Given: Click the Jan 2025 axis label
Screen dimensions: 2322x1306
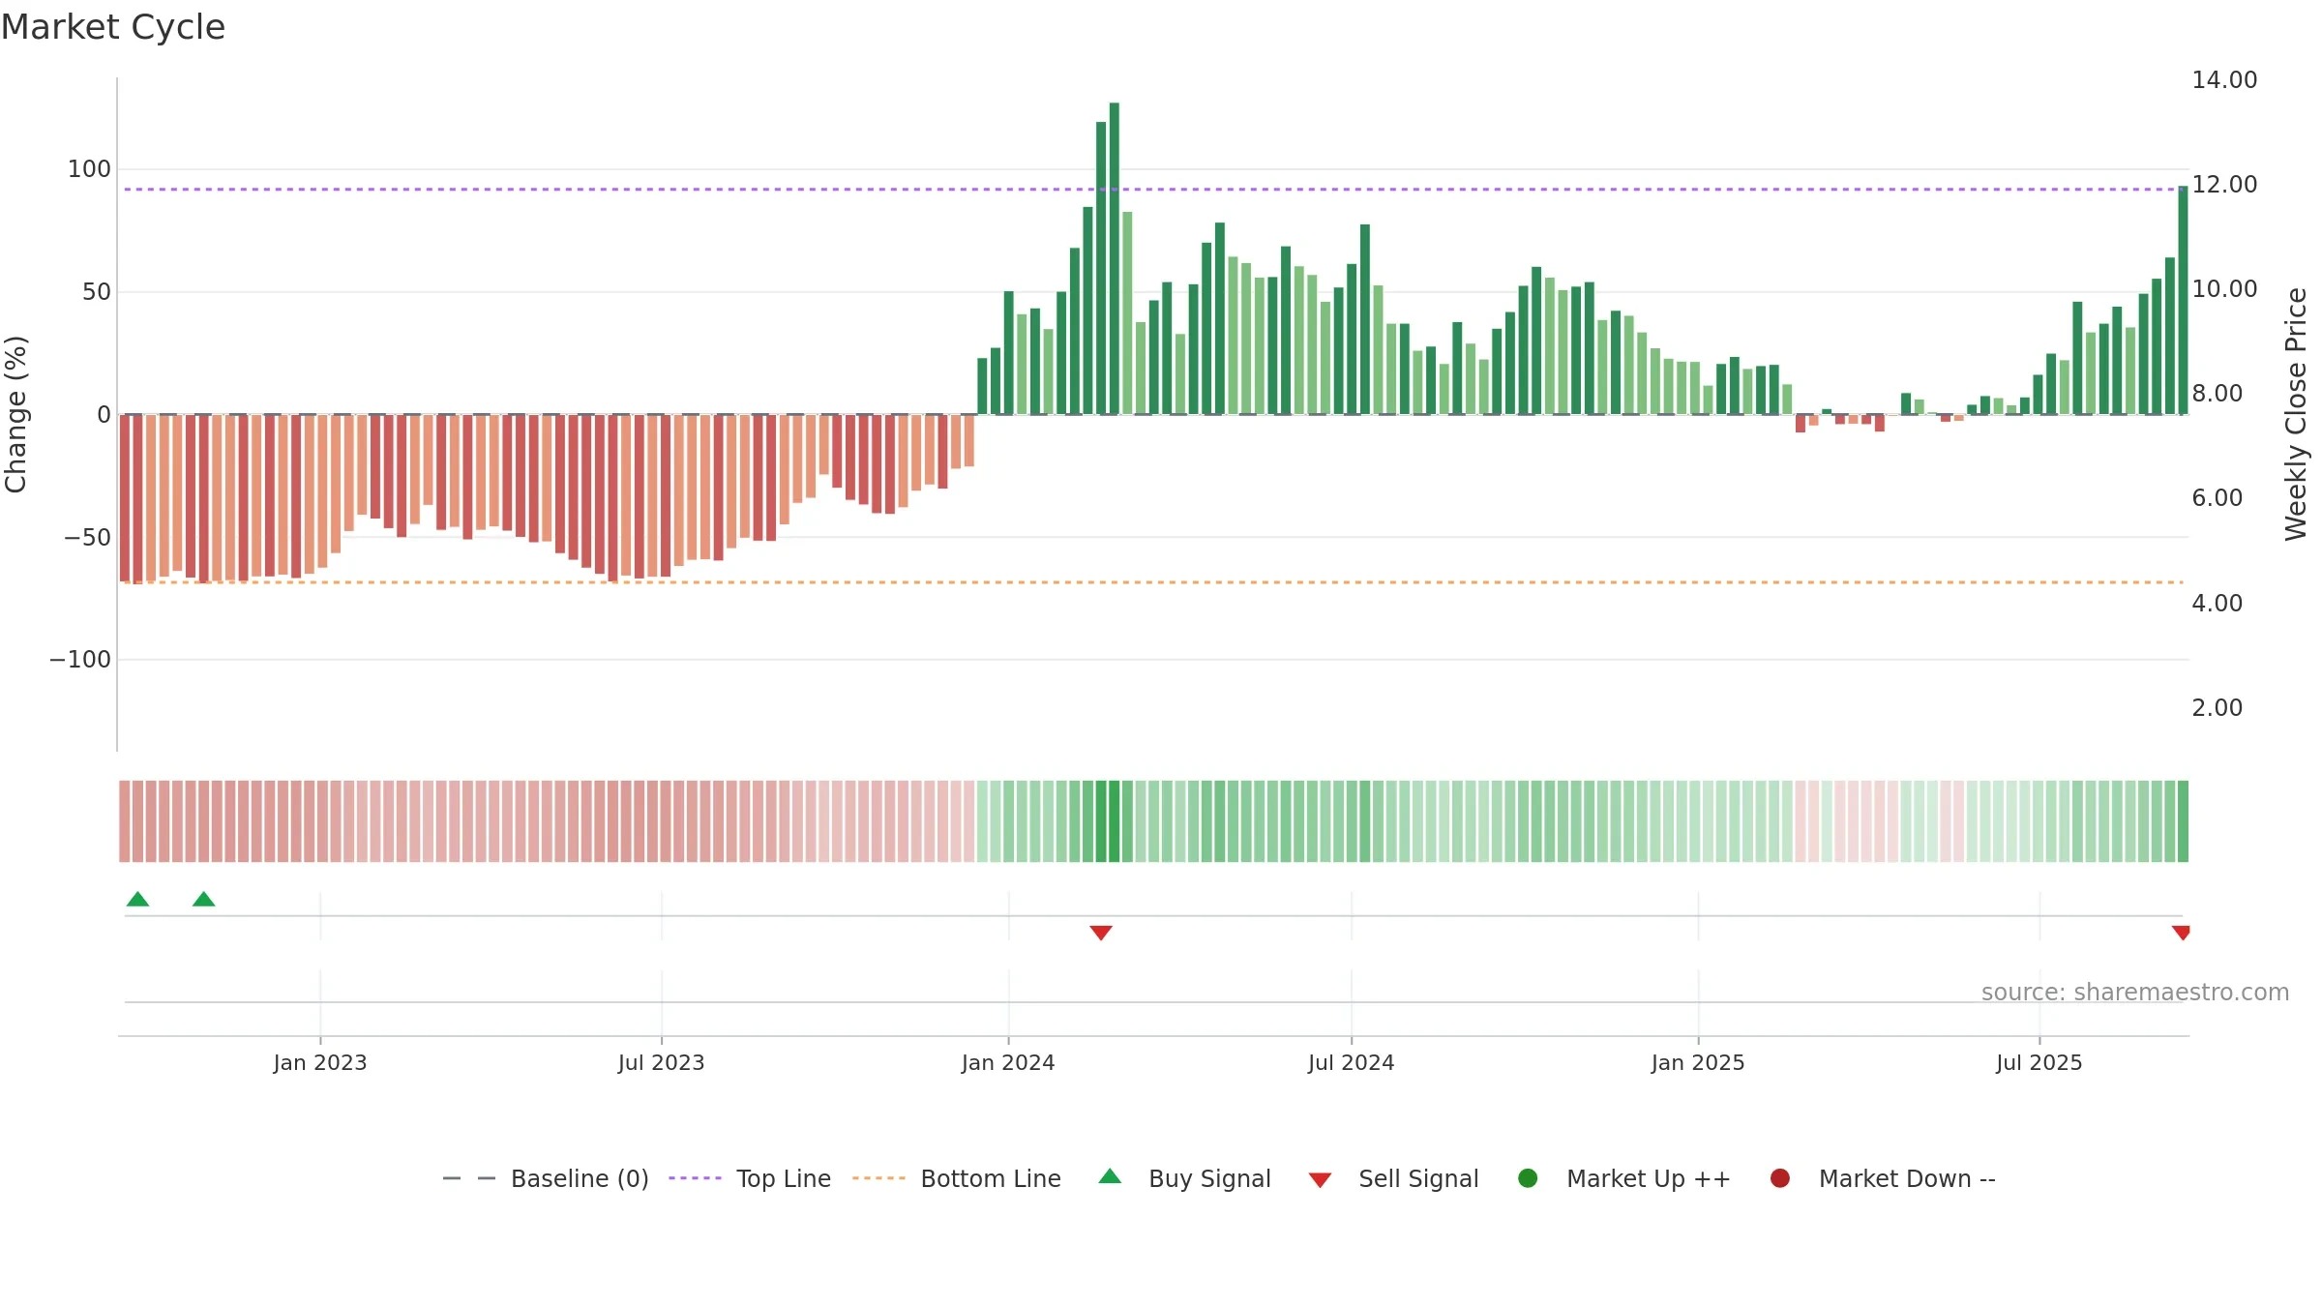Looking at the screenshot, I should tap(1698, 1062).
